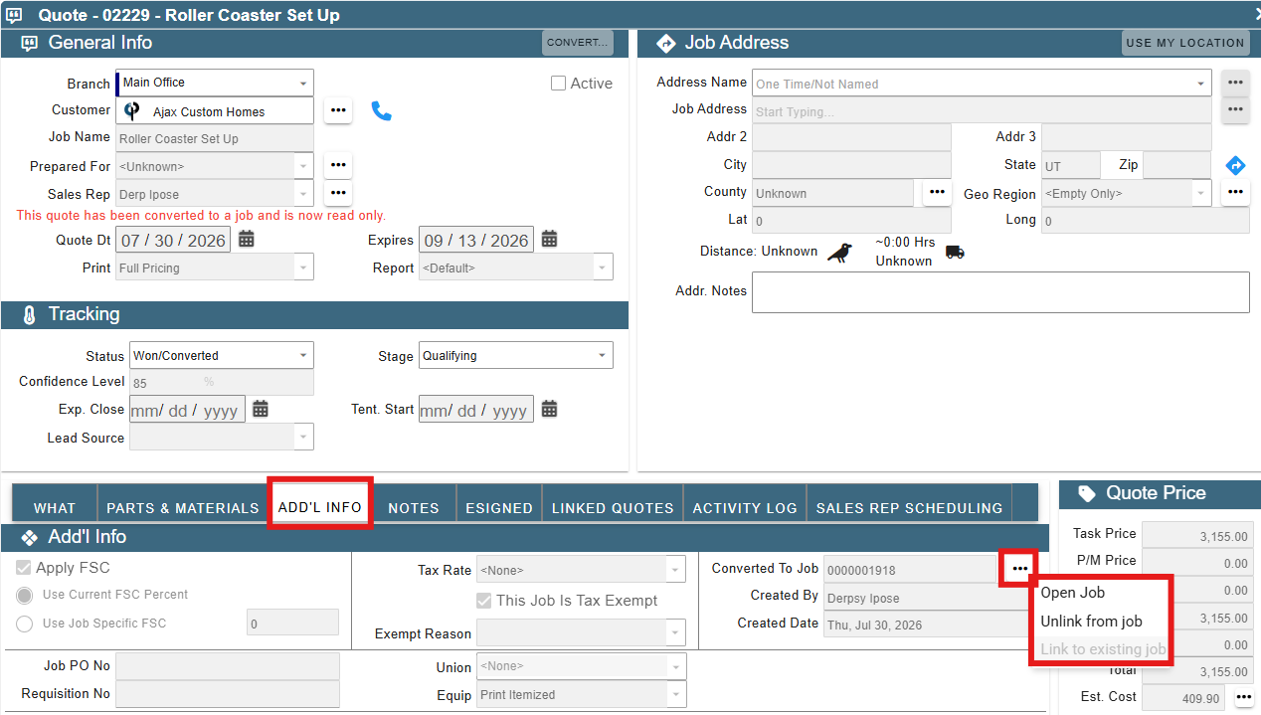Expand the Exempt Reason dropdown

point(676,632)
